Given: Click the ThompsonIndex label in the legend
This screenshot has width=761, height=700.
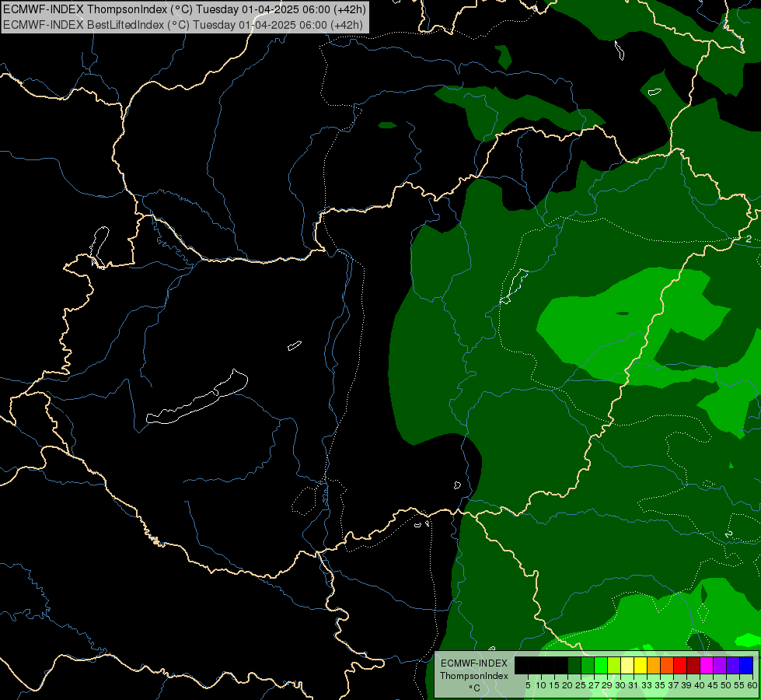Looking at the screenshot, I should [x=474, y=676].
